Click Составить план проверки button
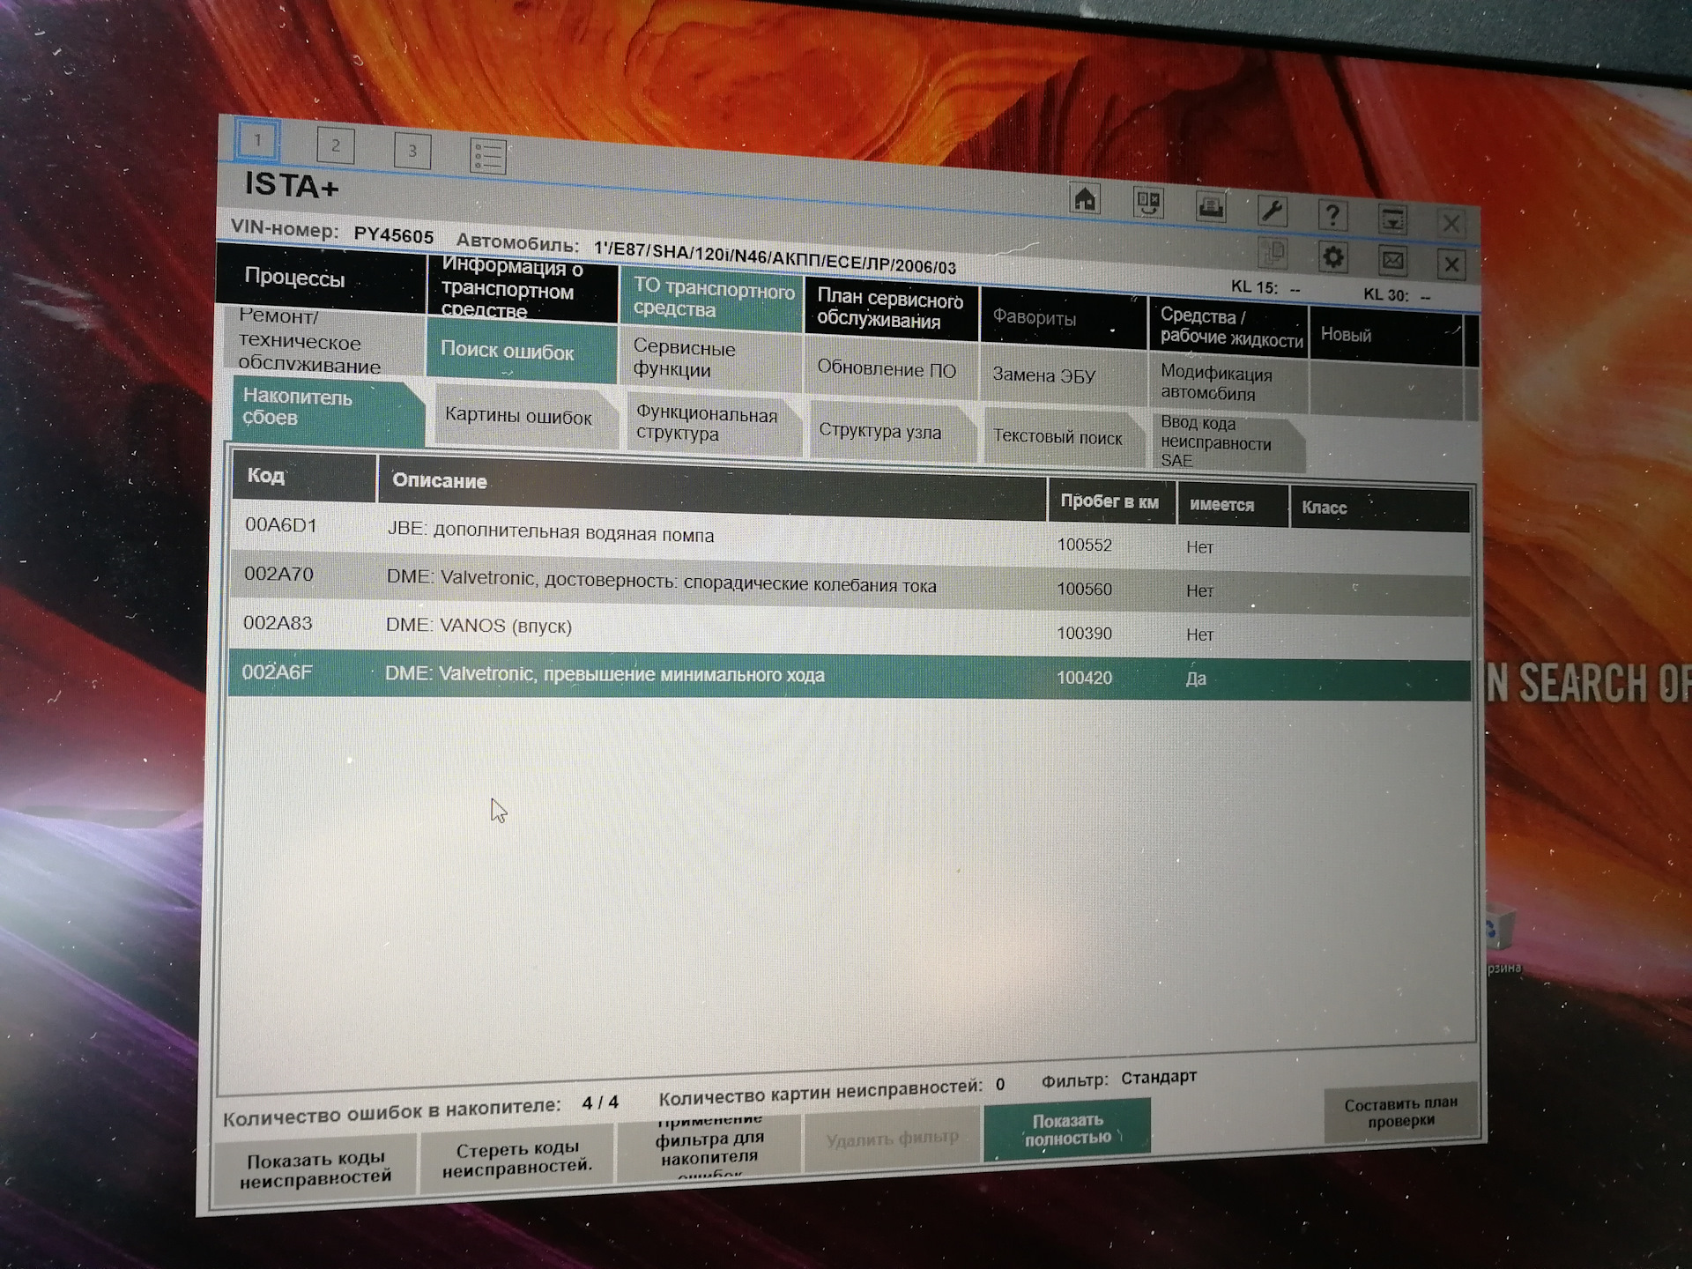The height and width of the screenshot is (1269, 1692). (x=1399, y=1112)
